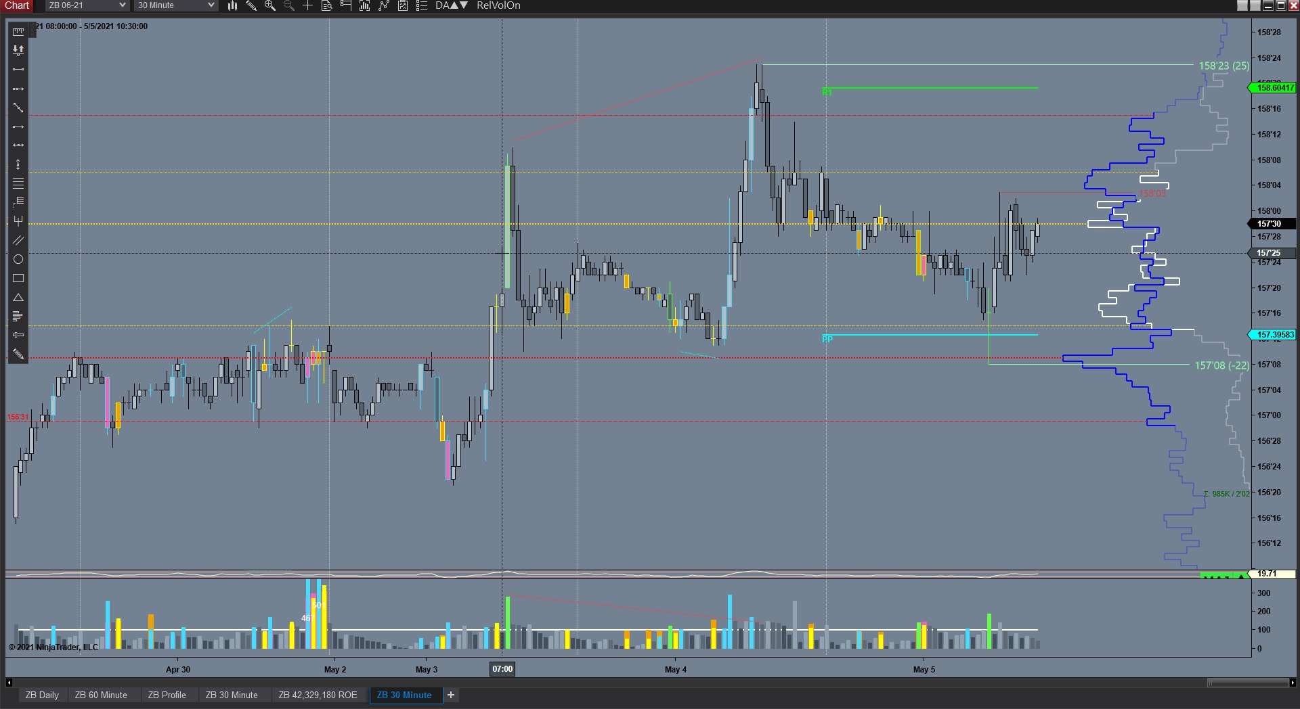Viewport: 1300px width, 709px height.
Task: Select the ray drawing tool
Action: coord(18,89)
